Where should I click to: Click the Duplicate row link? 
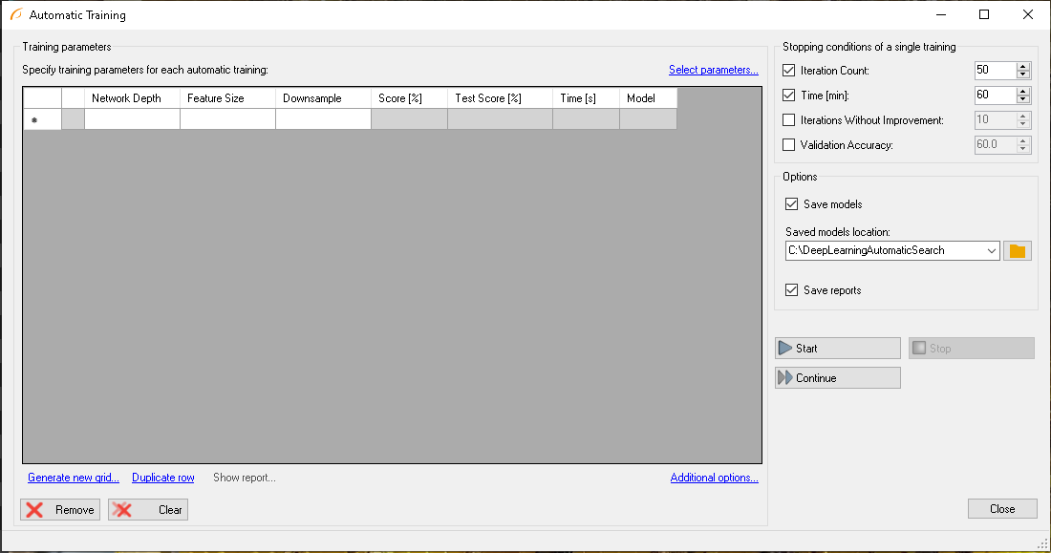click(x=163, y=478)
